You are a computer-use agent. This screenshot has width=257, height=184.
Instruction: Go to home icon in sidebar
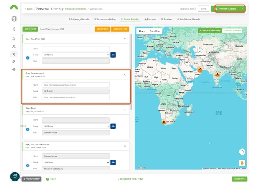pos(14,39)
